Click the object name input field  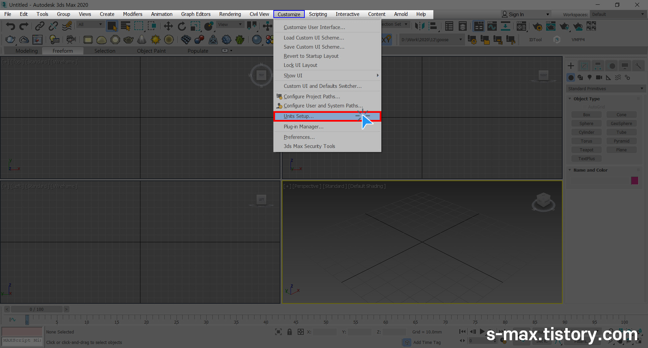click(x=599, y=181)
